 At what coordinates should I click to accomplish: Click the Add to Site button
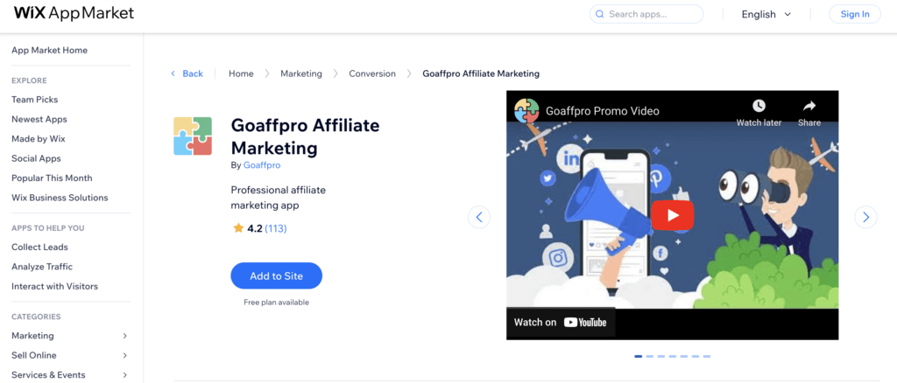click(x=276, y=275)
